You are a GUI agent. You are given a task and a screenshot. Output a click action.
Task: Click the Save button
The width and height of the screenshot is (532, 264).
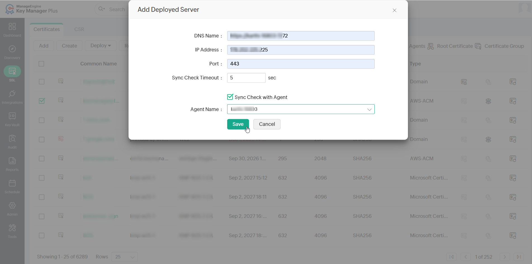pyautogui.click(x=238, y=124)
